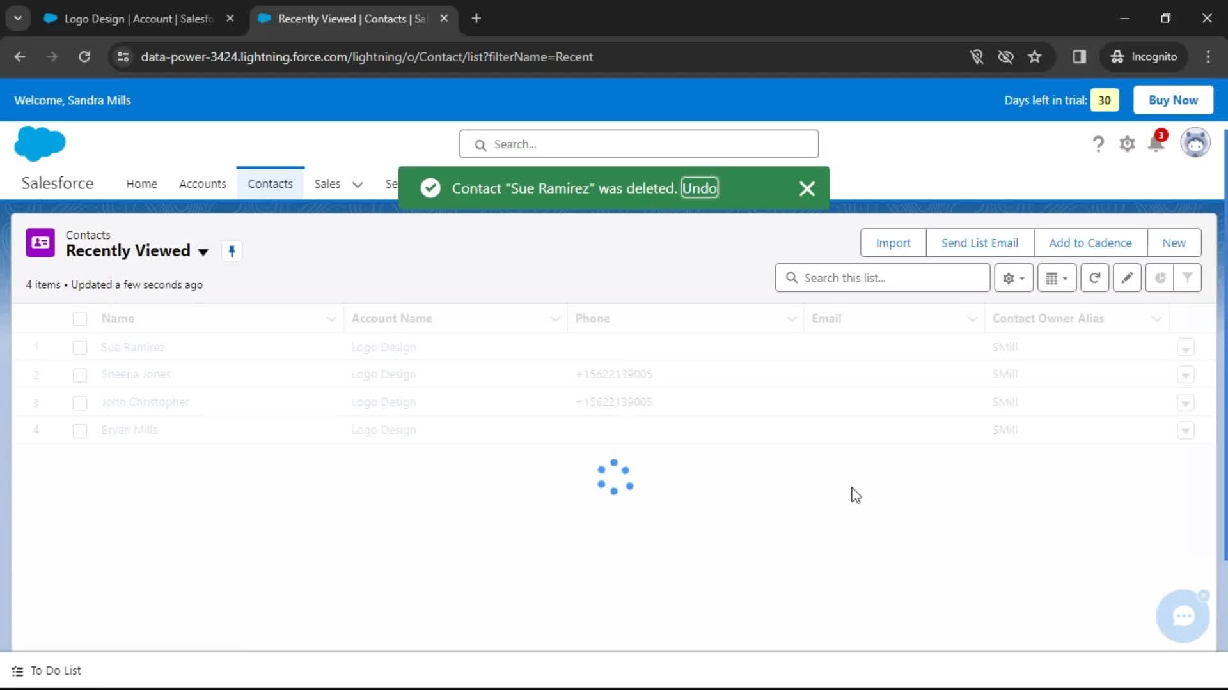This screenshot has height=690, width=1228.
Task: Open the list filter funnel
Action: coord(1187,278)
